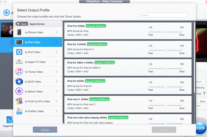Click the iDVD icon
207x137 pixels.
19,82
